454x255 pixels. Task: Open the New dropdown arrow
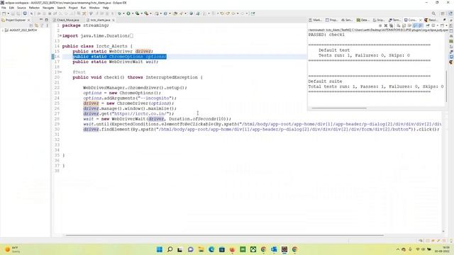[8, 13]
